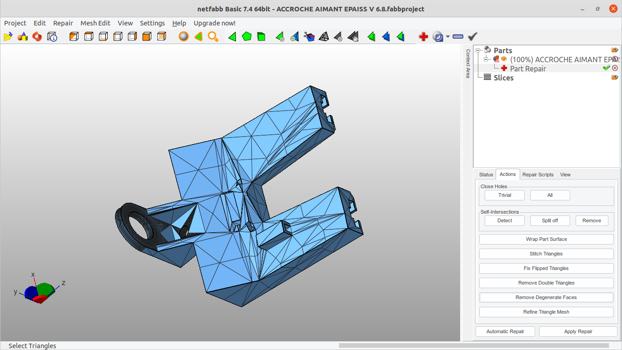622x350 pixels.
Task: Open dropdown arrow next to sphere highlight icon
Action: [448, 37]
